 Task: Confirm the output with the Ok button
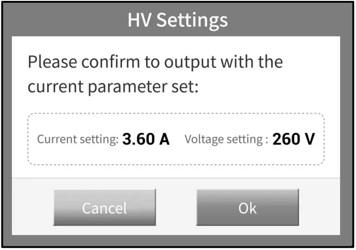point(247,208)
